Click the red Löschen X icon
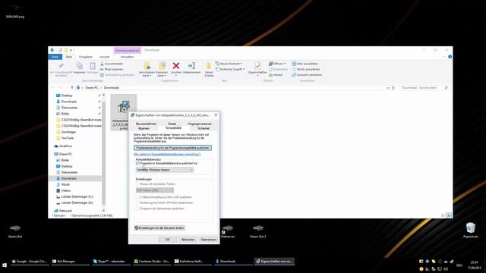This screenshot has height=273, width=486. (x=176, y=66)
